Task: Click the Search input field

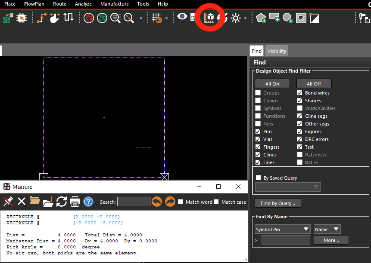Action: [x=134, y=202]
